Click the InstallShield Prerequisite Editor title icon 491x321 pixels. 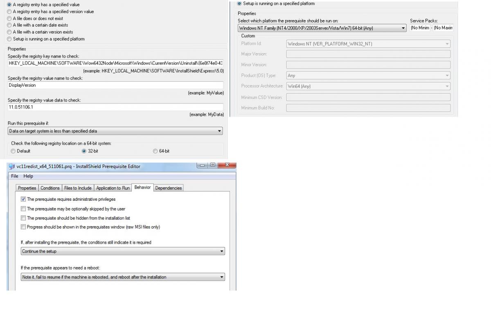[x=12, y=166]
